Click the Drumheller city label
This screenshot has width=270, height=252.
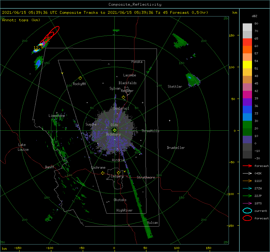pyautogui.click(x=176, y=148)
